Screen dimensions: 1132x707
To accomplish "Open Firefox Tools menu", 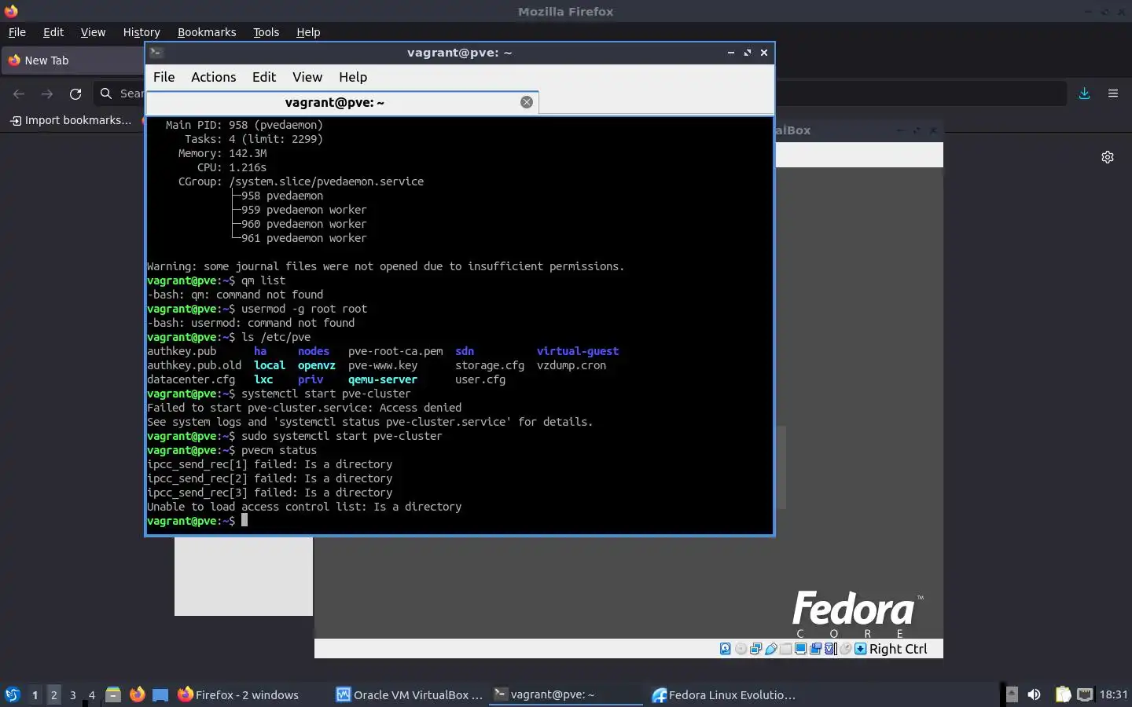I will coord(266,32).
